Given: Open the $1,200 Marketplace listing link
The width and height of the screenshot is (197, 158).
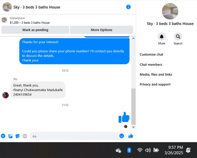Looking at the screenshot, I should click(x=30, y=23).
